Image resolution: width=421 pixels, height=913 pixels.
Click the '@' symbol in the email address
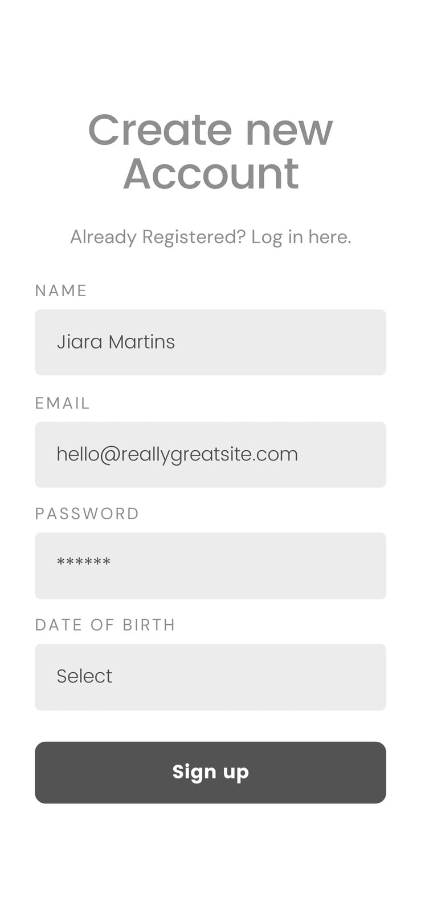[x=110, y=455]
